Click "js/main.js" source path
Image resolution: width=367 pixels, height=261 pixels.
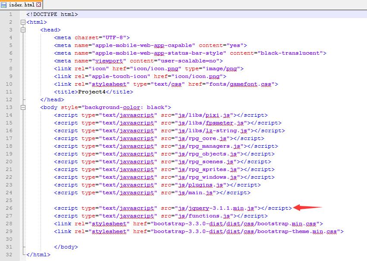click(x=195, y=193)
